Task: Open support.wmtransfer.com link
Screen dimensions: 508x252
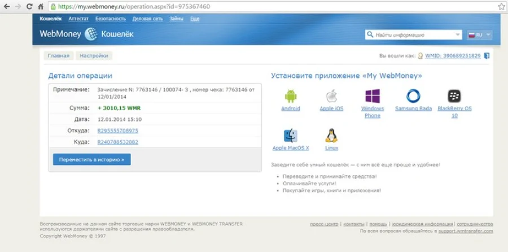Action: point(466,231)
